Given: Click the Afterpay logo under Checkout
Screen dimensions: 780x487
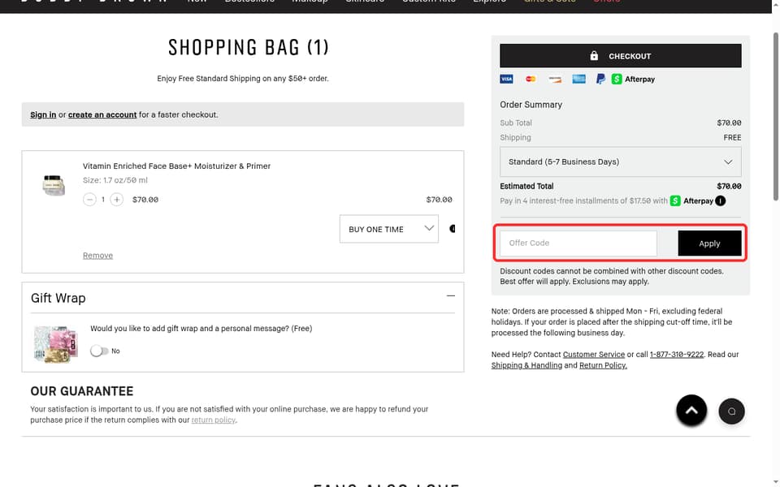Looking at the screenshot, I should click(633, 79).
